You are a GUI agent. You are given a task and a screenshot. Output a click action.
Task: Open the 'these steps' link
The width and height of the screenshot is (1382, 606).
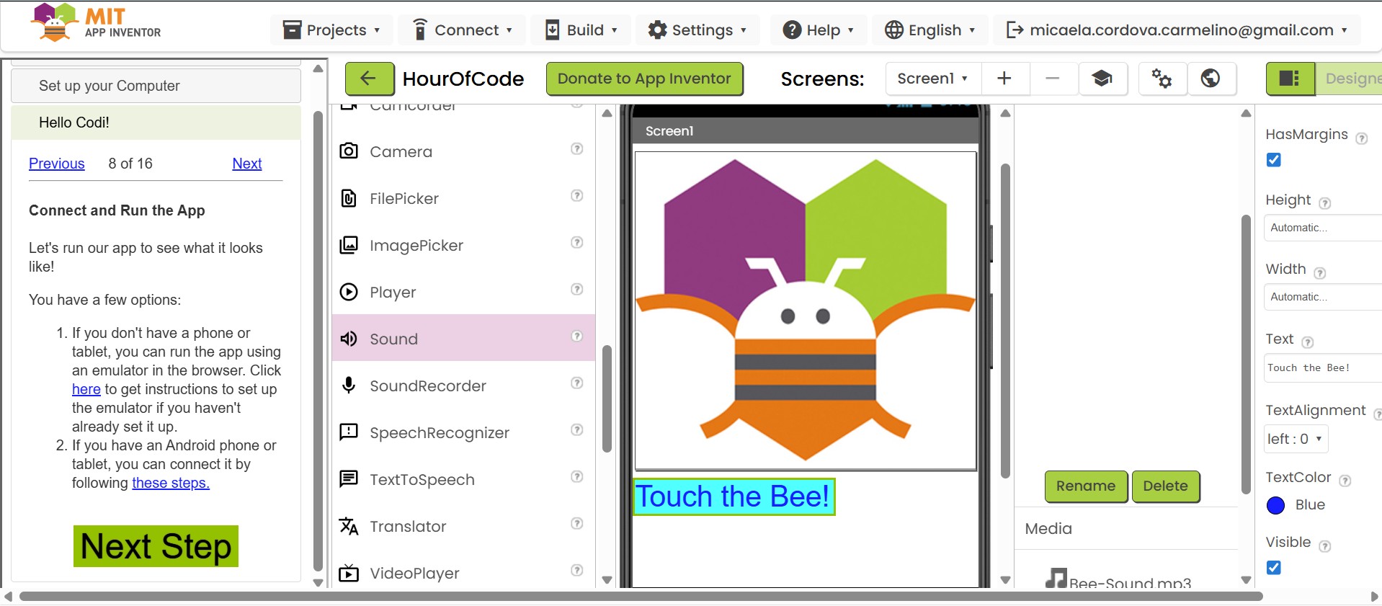pos(171,483)
